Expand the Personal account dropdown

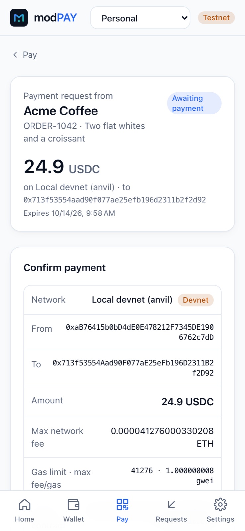[140, 18]
